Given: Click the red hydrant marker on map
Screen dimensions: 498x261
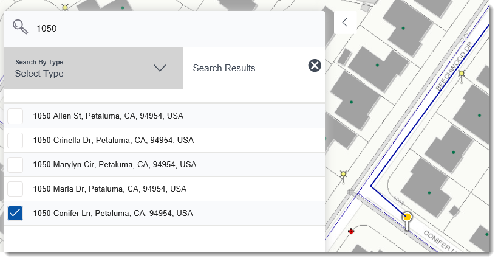Looking at the screenshot, I should (x=351, y=231).
